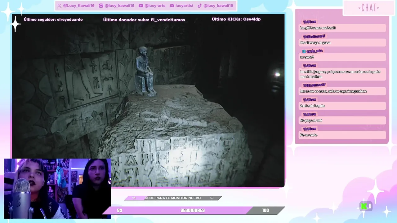
Task: Click the '83' followers count
Action: click(x=119, y=210)
